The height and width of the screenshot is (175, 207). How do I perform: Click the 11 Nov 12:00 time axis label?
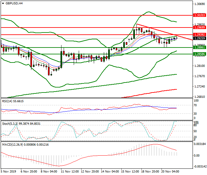(70, 172)
